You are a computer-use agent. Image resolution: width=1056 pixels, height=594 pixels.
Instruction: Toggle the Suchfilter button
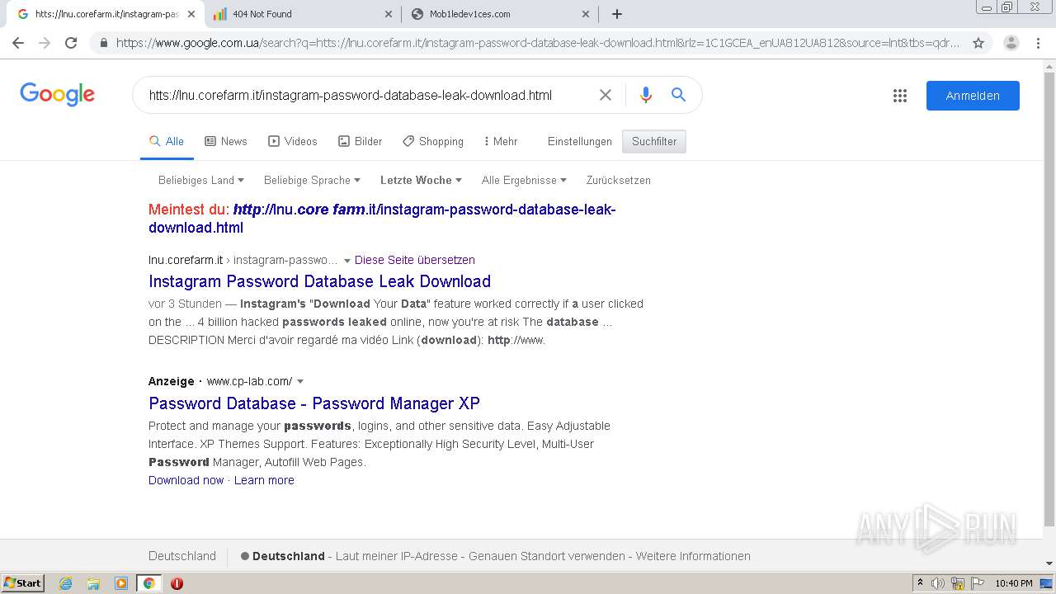[654, 141]
